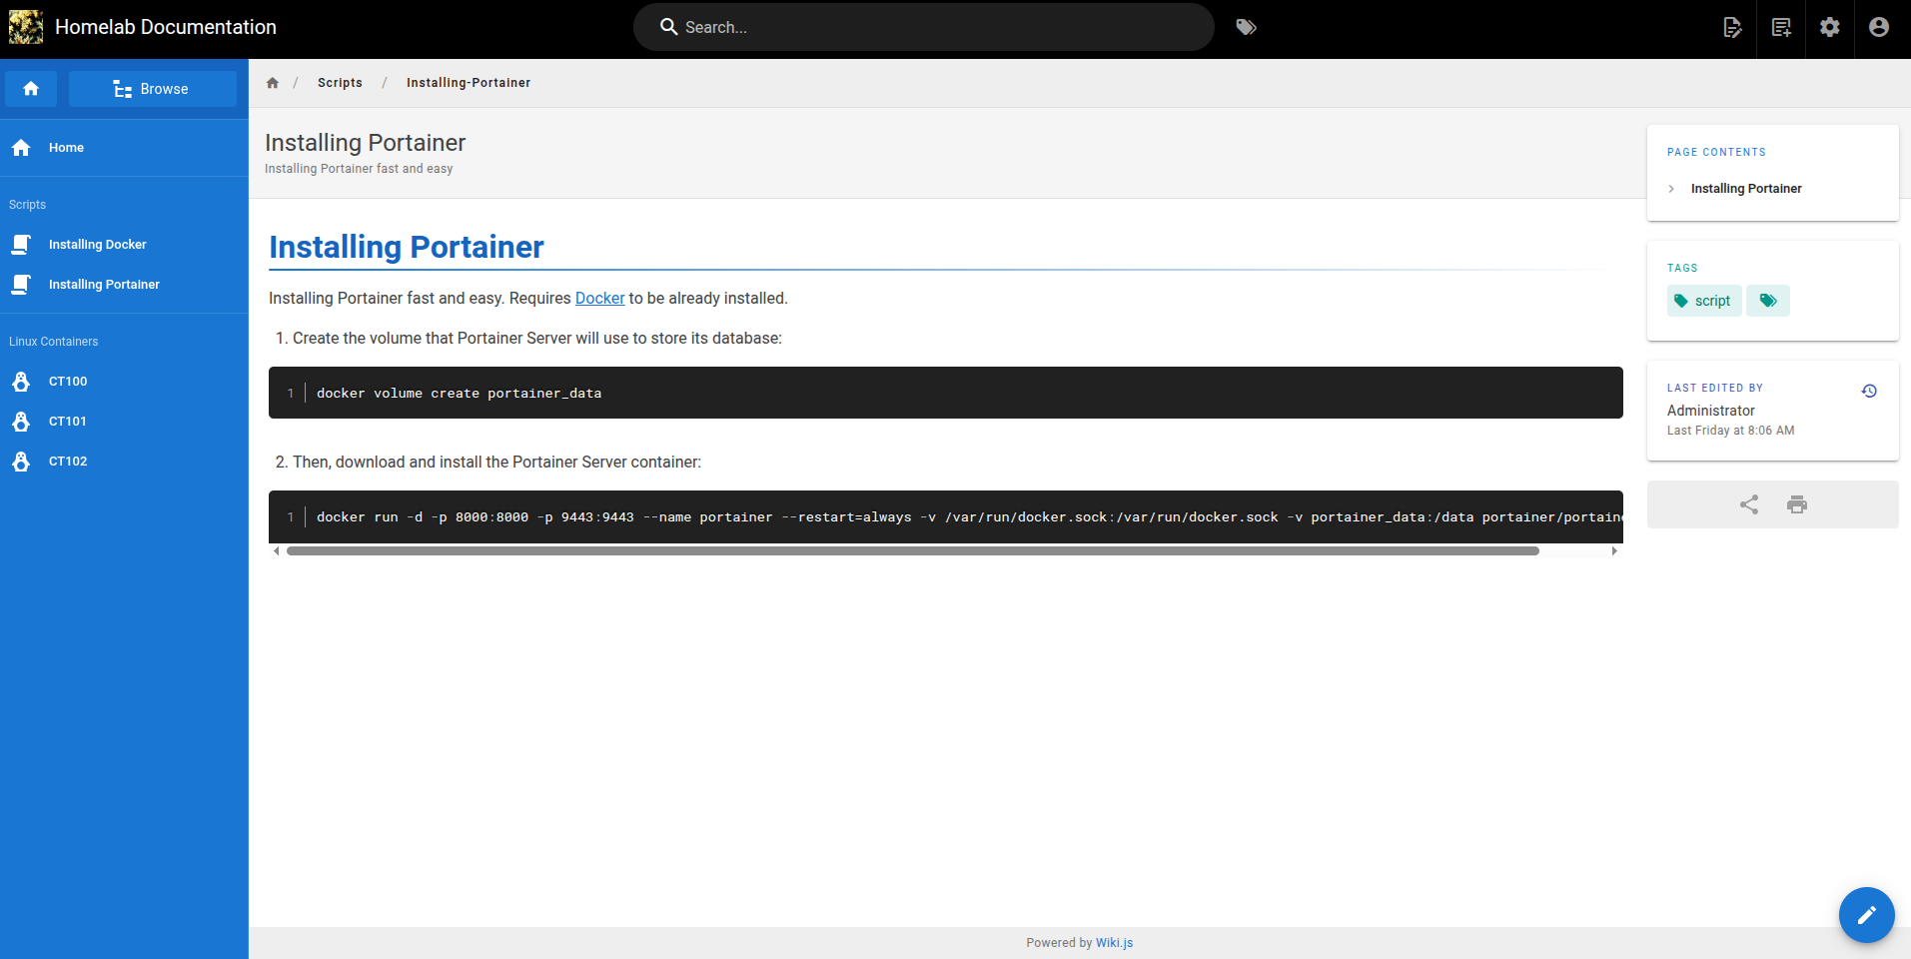This screenshot has width=1911, height=959.
Task: Open Installing Portainer sidebar entry
Action: tap(124, 285)
